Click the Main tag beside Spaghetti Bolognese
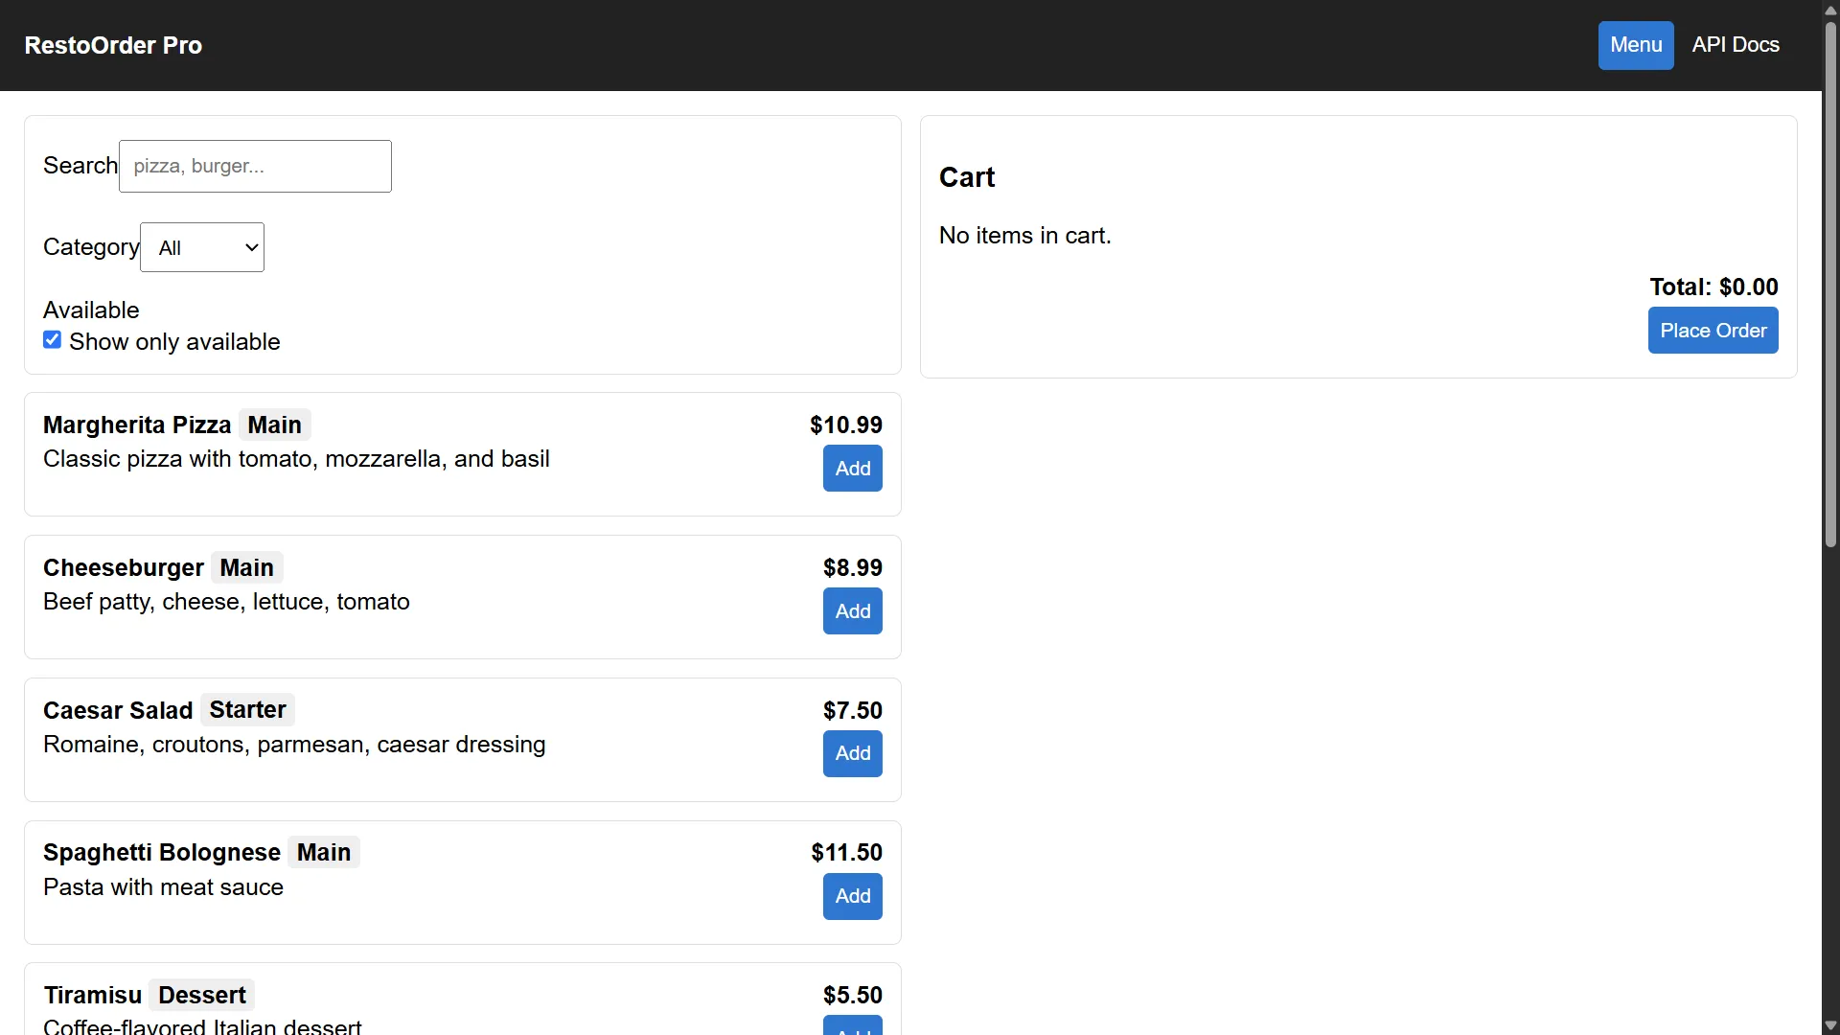Viewport: 1840px width, 1035px height. 323,852
